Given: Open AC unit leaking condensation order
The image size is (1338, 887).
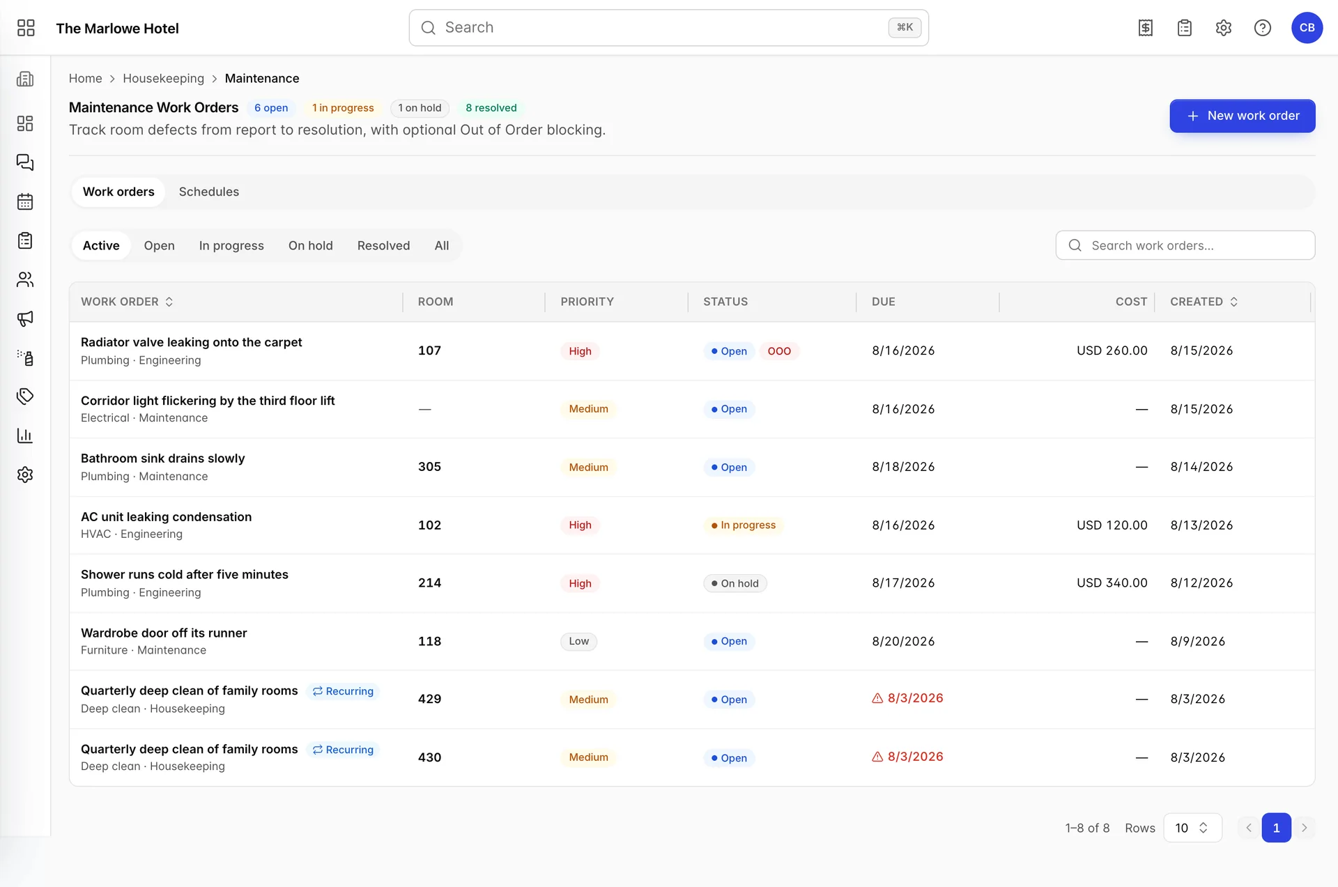Looking at the screenshot, I should tap(167, 517).
